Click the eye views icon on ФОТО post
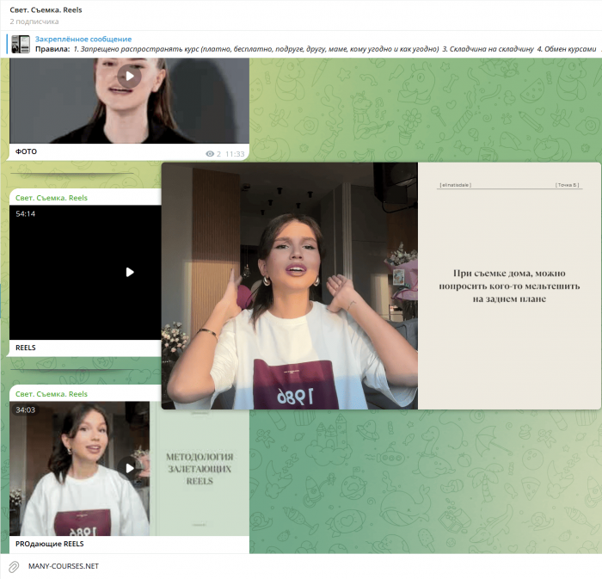This screenshot has height=579, width=602. tap(210, 154)
